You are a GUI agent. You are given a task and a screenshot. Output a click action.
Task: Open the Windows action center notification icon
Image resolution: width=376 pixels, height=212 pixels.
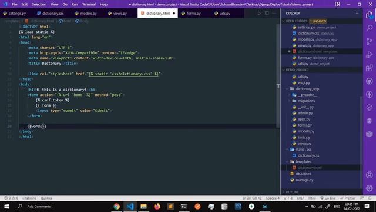click(x=367, y=207)
